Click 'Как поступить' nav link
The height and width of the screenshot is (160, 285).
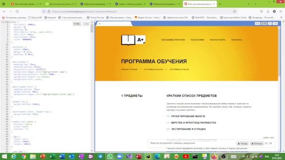coord(218,40)
